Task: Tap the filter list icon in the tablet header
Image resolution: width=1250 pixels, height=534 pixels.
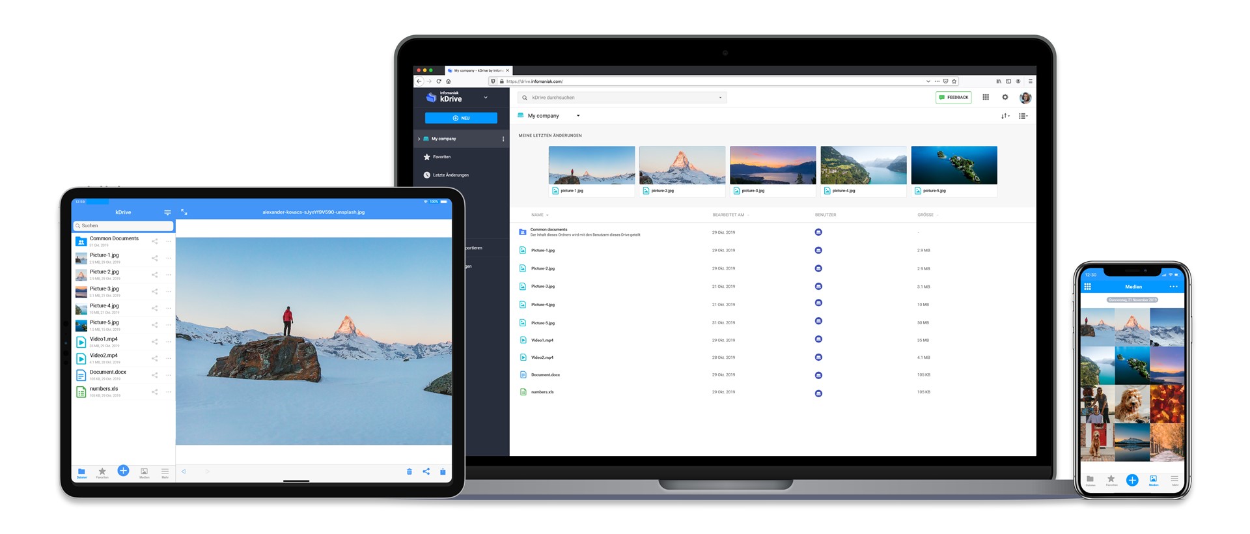Action: pyautogui.click(x=167, y=212)
